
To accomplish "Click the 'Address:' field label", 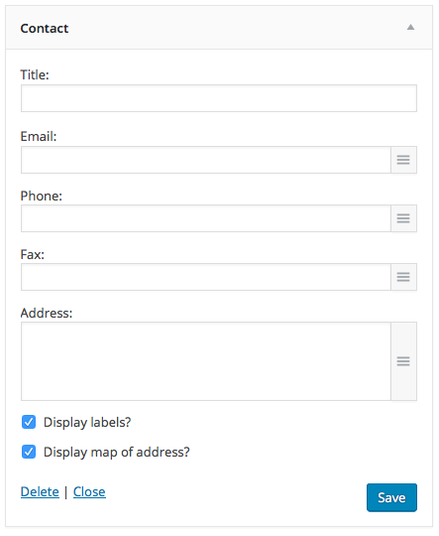I will 47,313.
